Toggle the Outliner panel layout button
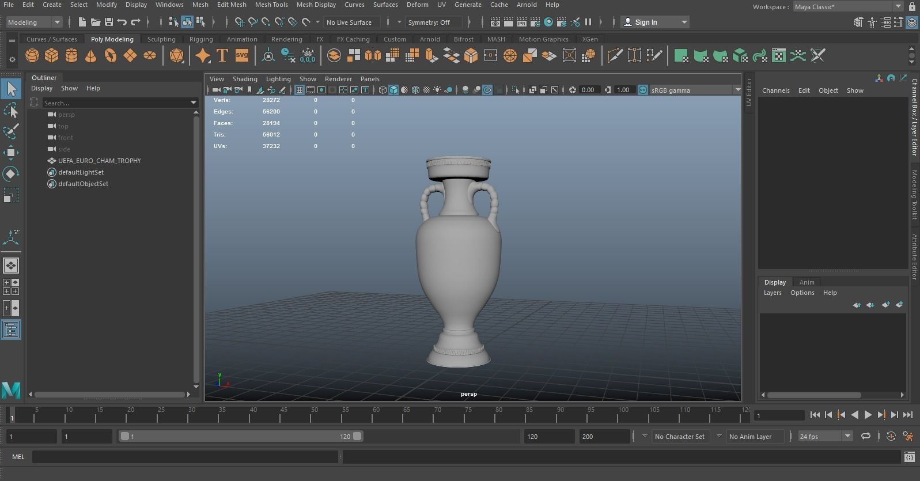Screen dimensions: 920x481 point(11,329)
